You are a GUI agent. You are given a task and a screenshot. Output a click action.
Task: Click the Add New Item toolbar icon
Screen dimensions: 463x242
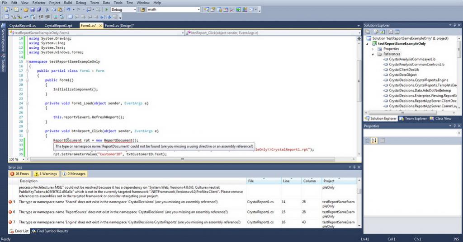(17, 9)
